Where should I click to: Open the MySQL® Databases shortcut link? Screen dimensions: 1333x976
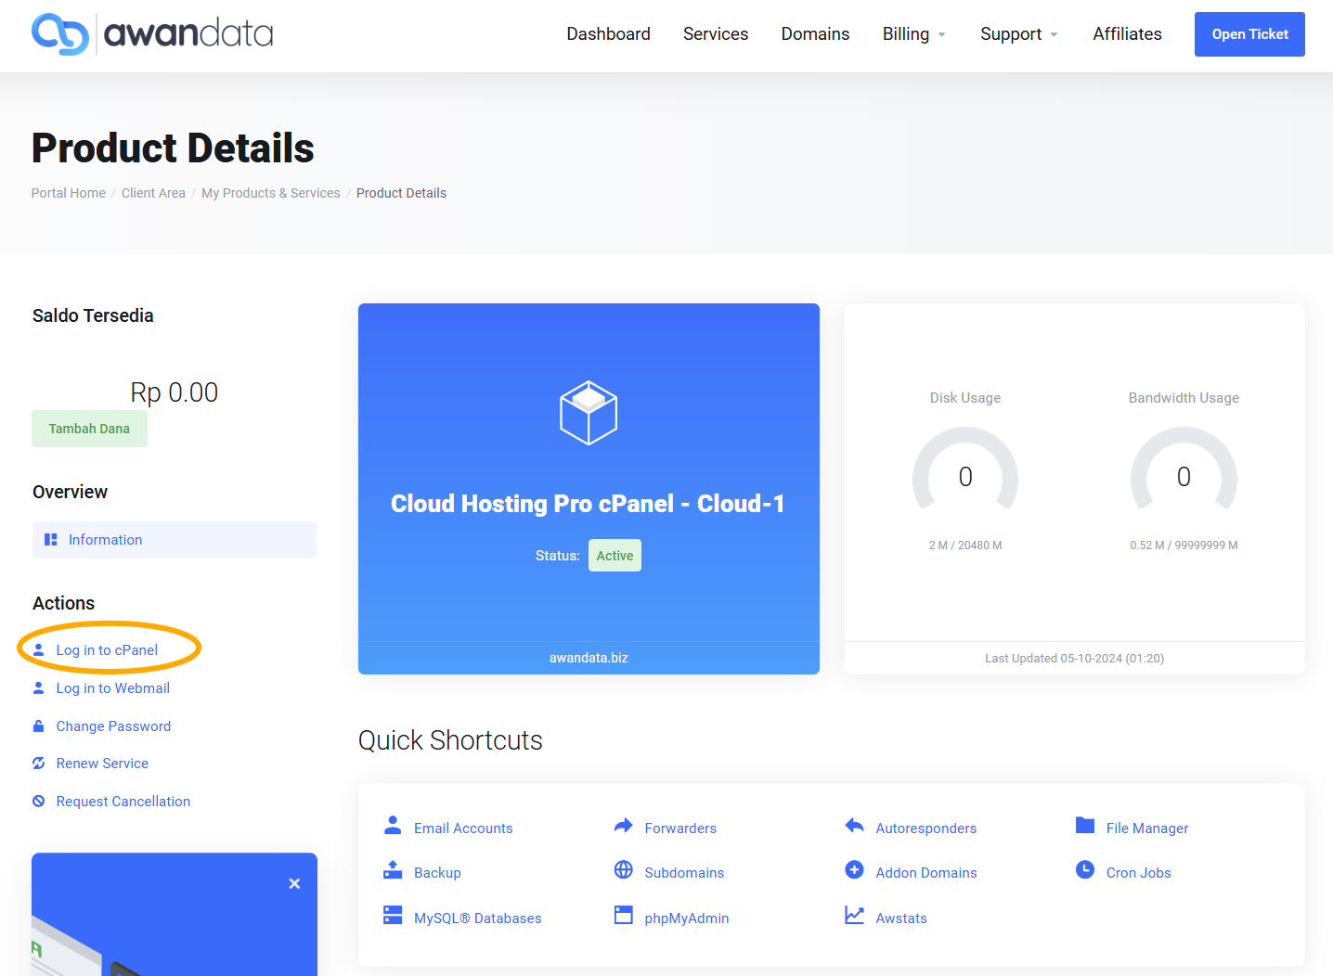(x=478, y=918)
